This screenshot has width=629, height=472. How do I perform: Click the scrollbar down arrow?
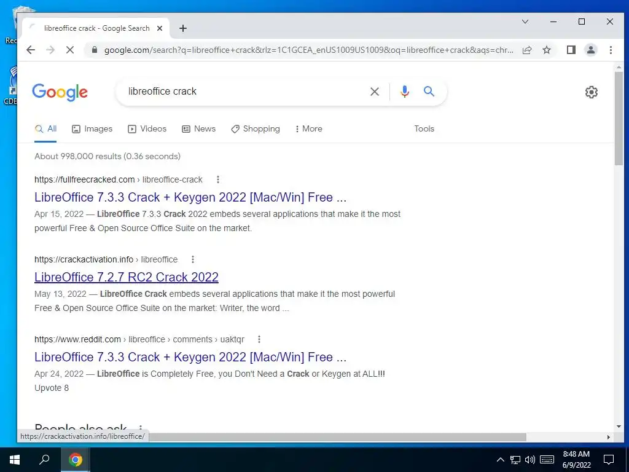(x=619, y=427)
